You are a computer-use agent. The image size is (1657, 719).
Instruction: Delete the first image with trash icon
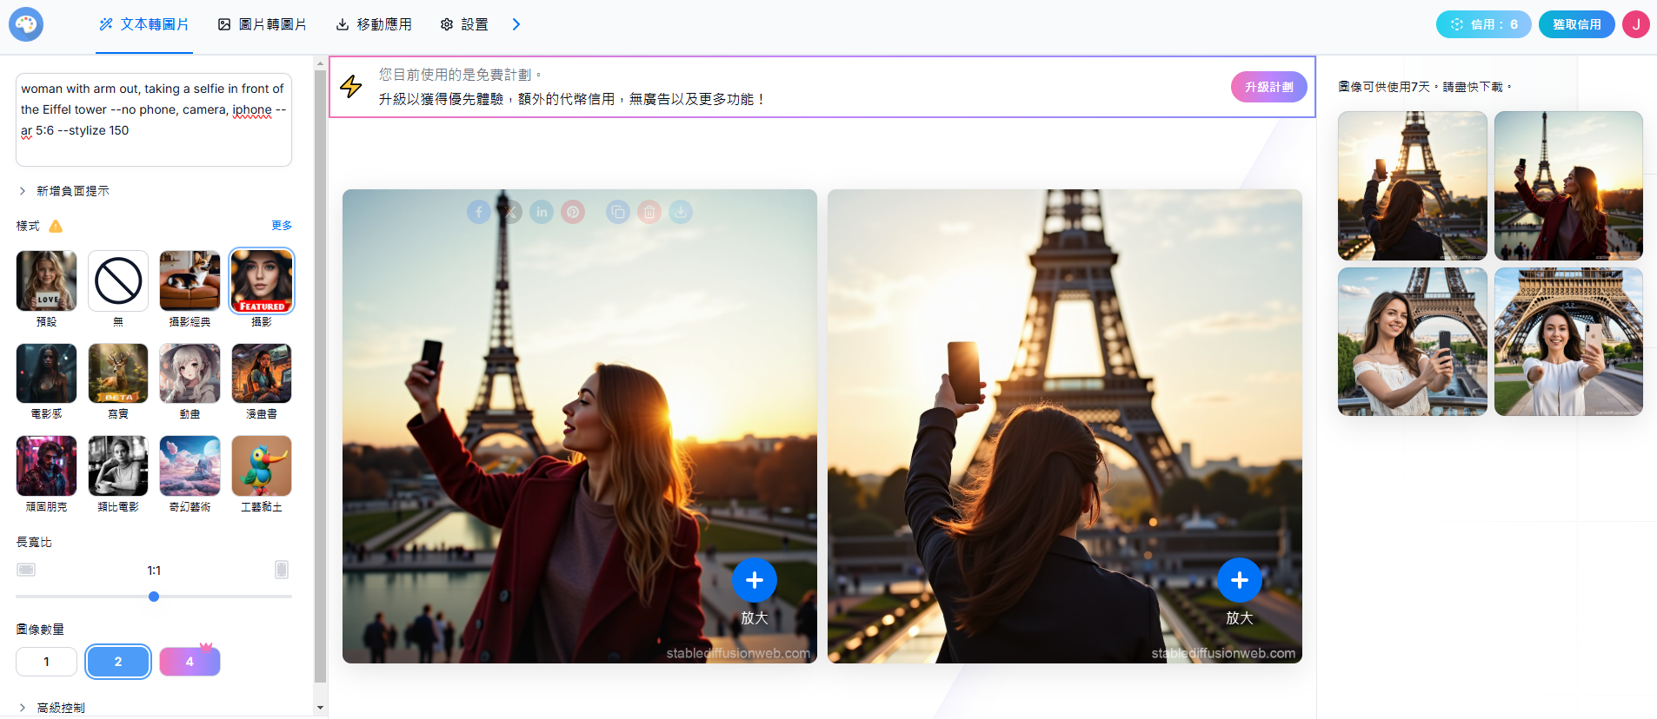pyautogui.click(x=649, y=212)
